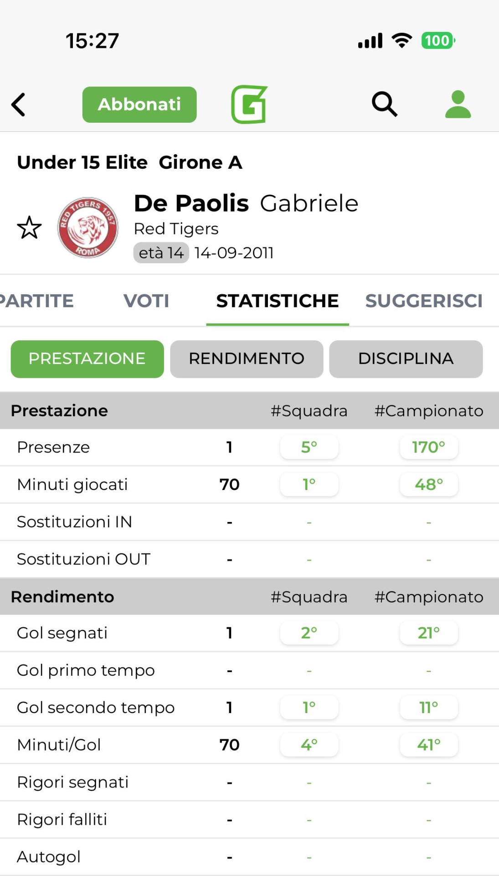Tap the Presenze team rank 5° badge
Screen dimensions: 499x876
tap(309, 447)
